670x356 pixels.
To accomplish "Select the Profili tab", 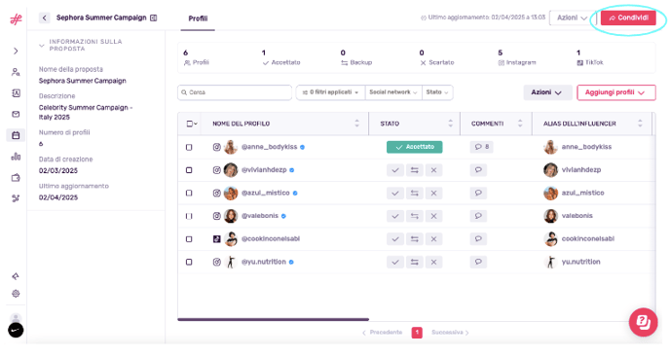I will pyautogui.click(x=198, y=18).
